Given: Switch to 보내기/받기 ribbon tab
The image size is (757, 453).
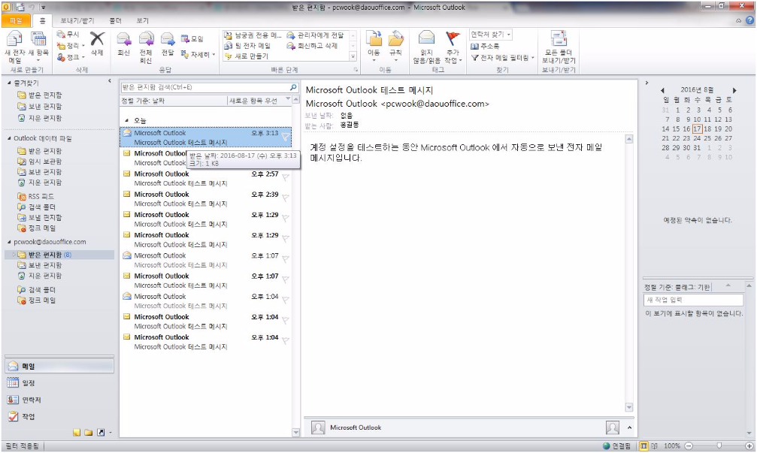Looking at the screenshot, I should click(x=77, y=21).
